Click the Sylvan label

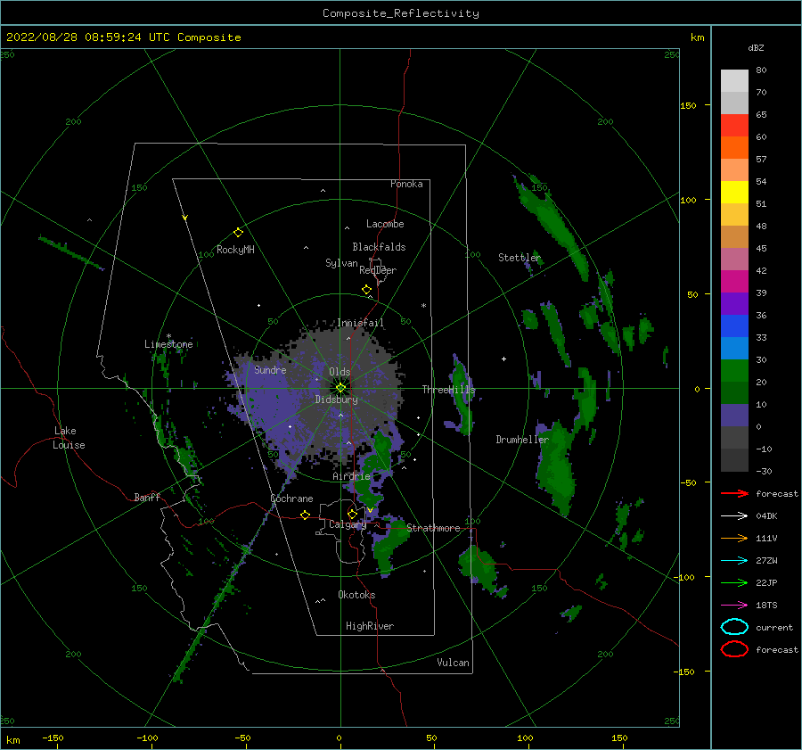click(x=341, y=263)
